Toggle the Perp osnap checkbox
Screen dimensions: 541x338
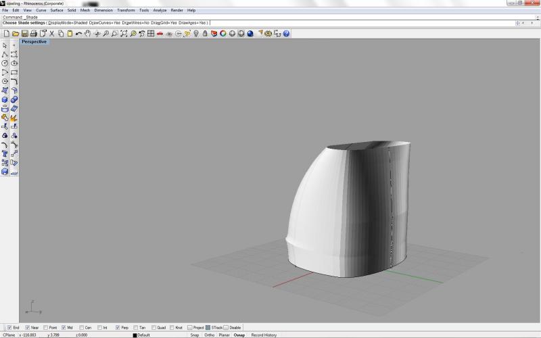point(118,327)
